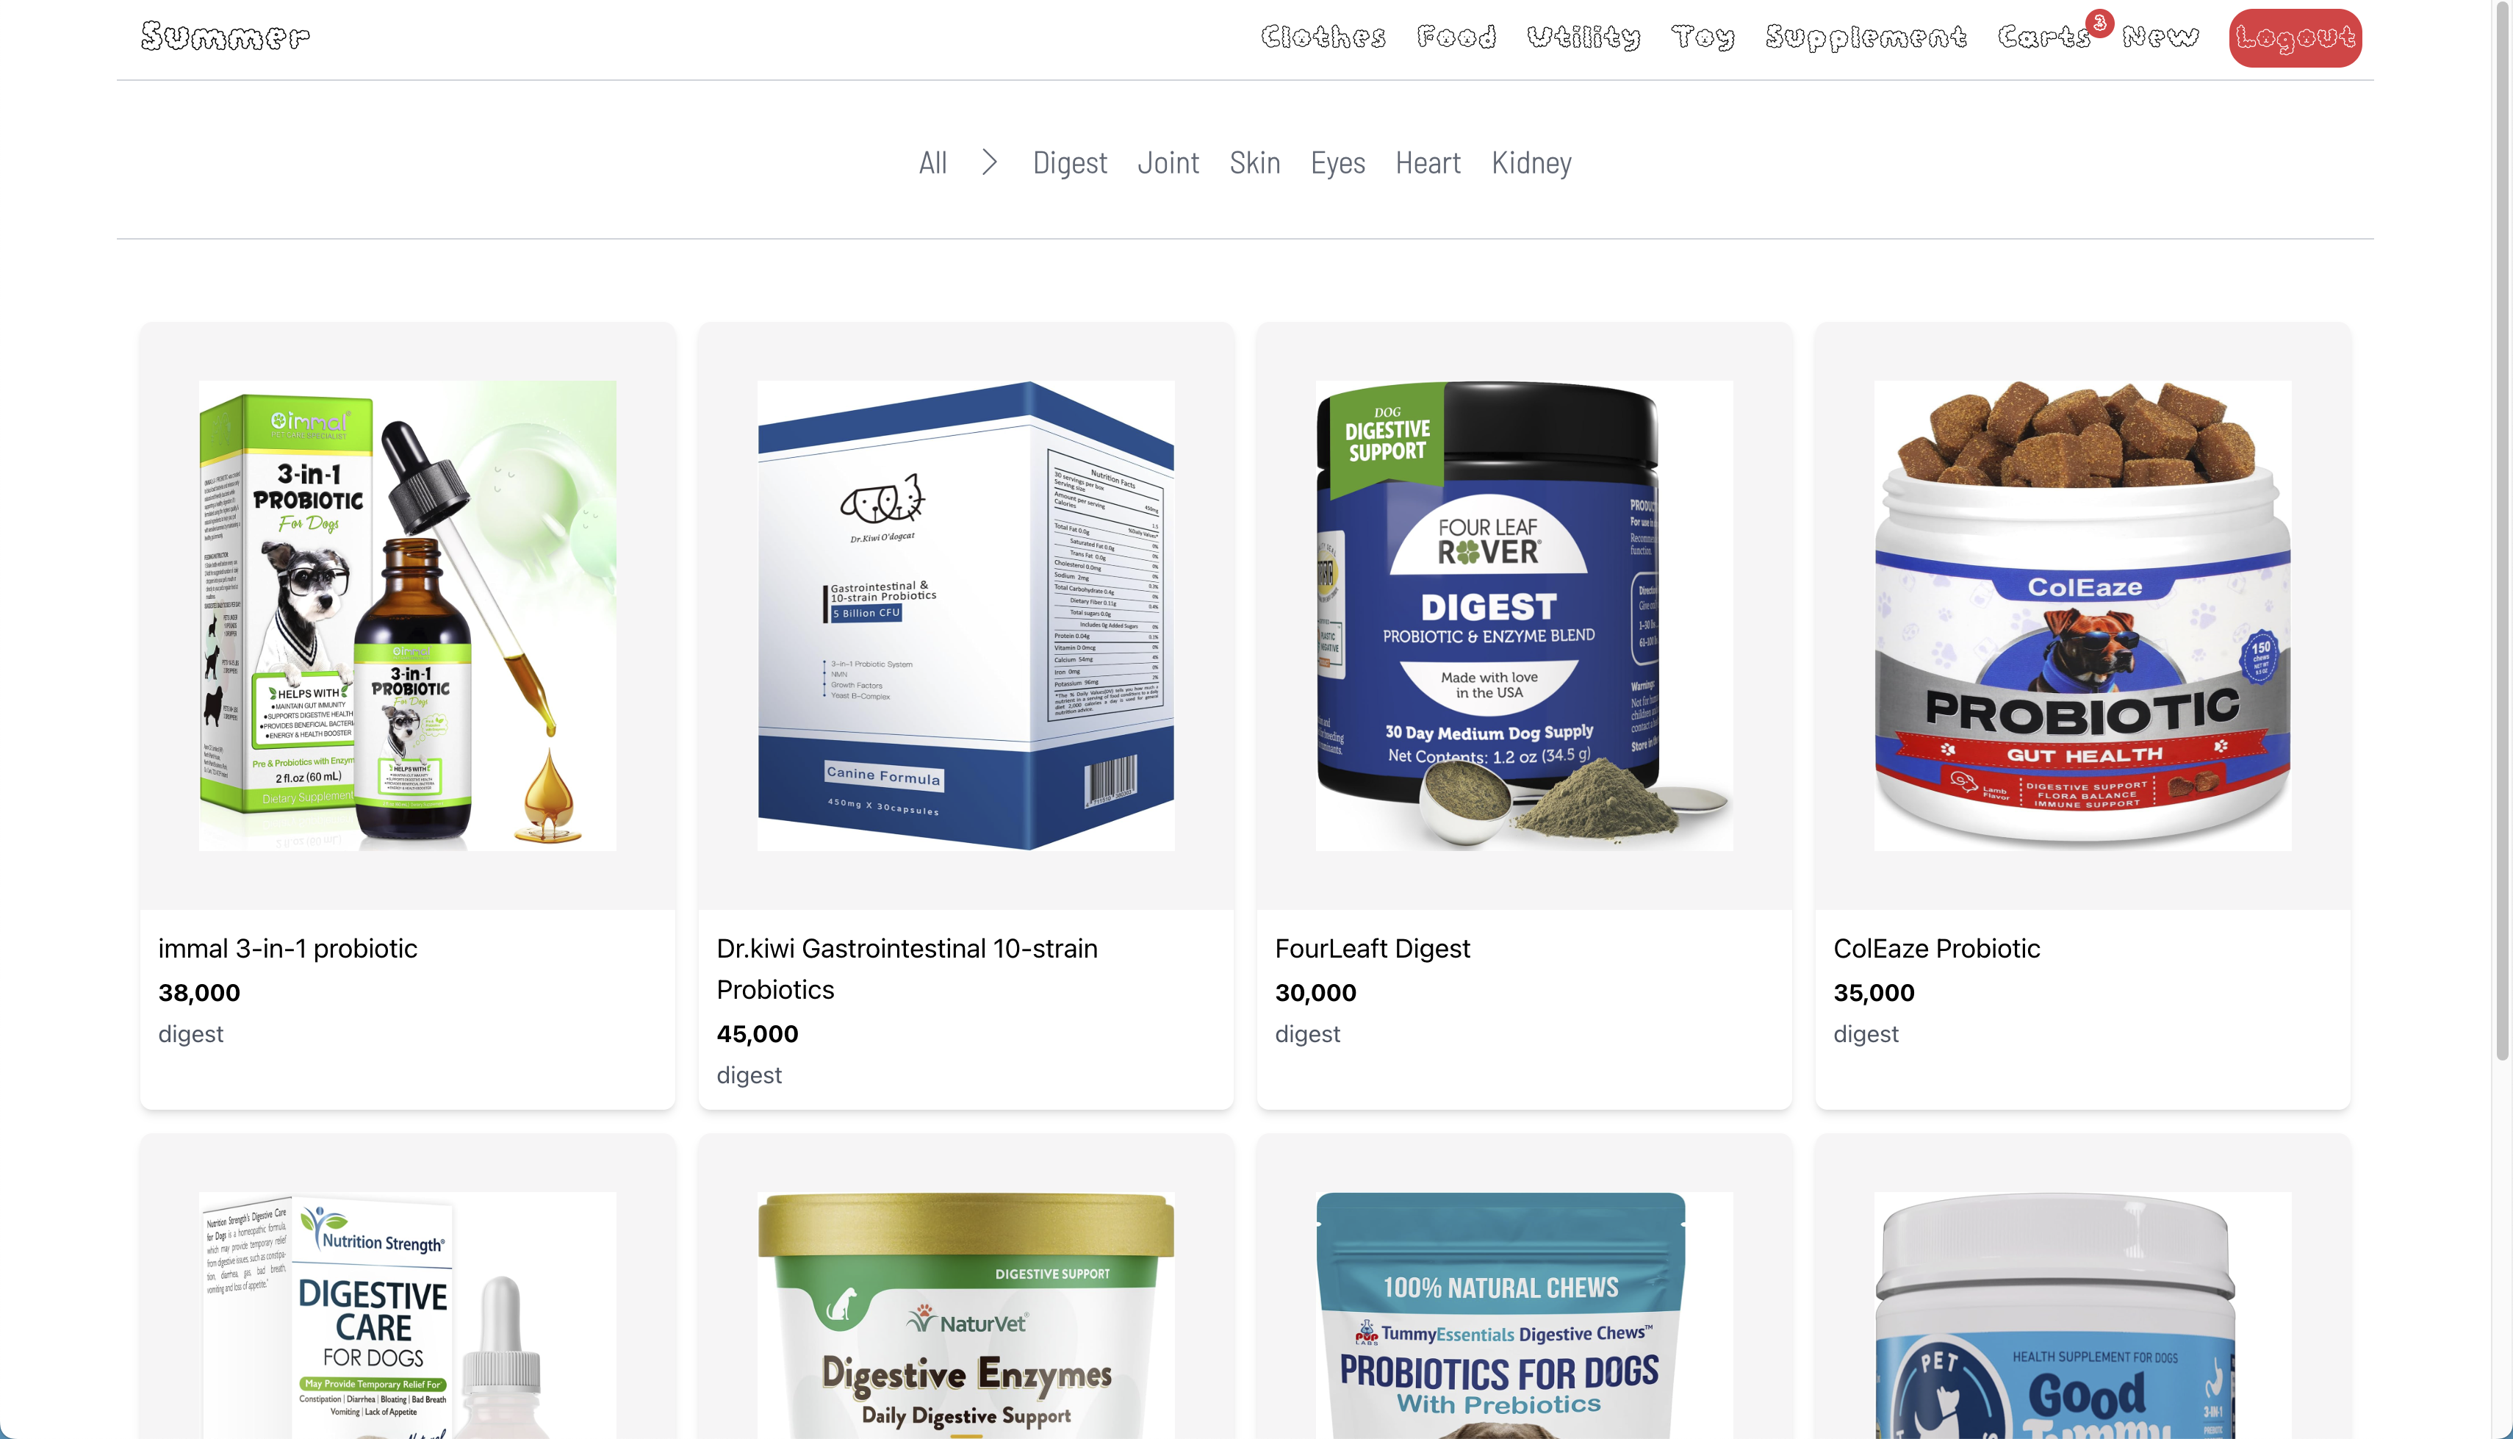Open the Carts page

(x=2043, y=37)
